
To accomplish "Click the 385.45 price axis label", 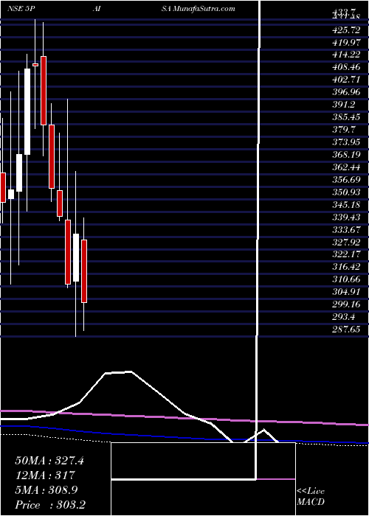I will (x=347, y=116).
